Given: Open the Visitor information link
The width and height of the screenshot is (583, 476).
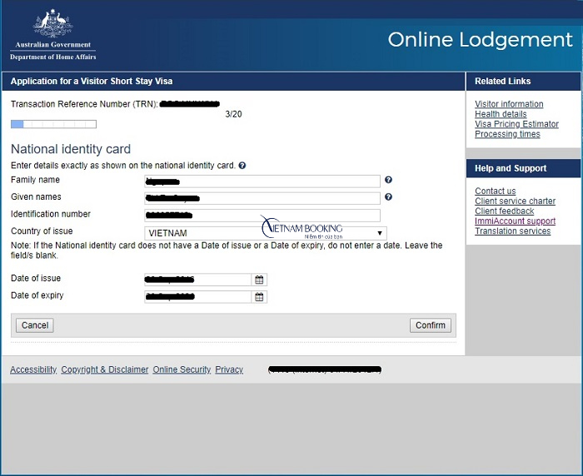Looking at the screenshot, I should point(508,105).
